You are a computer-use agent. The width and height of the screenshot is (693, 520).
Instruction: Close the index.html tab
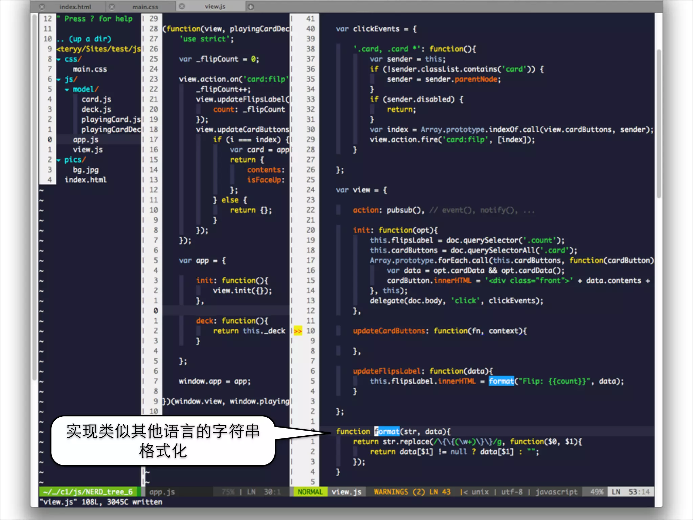(42, 7)
